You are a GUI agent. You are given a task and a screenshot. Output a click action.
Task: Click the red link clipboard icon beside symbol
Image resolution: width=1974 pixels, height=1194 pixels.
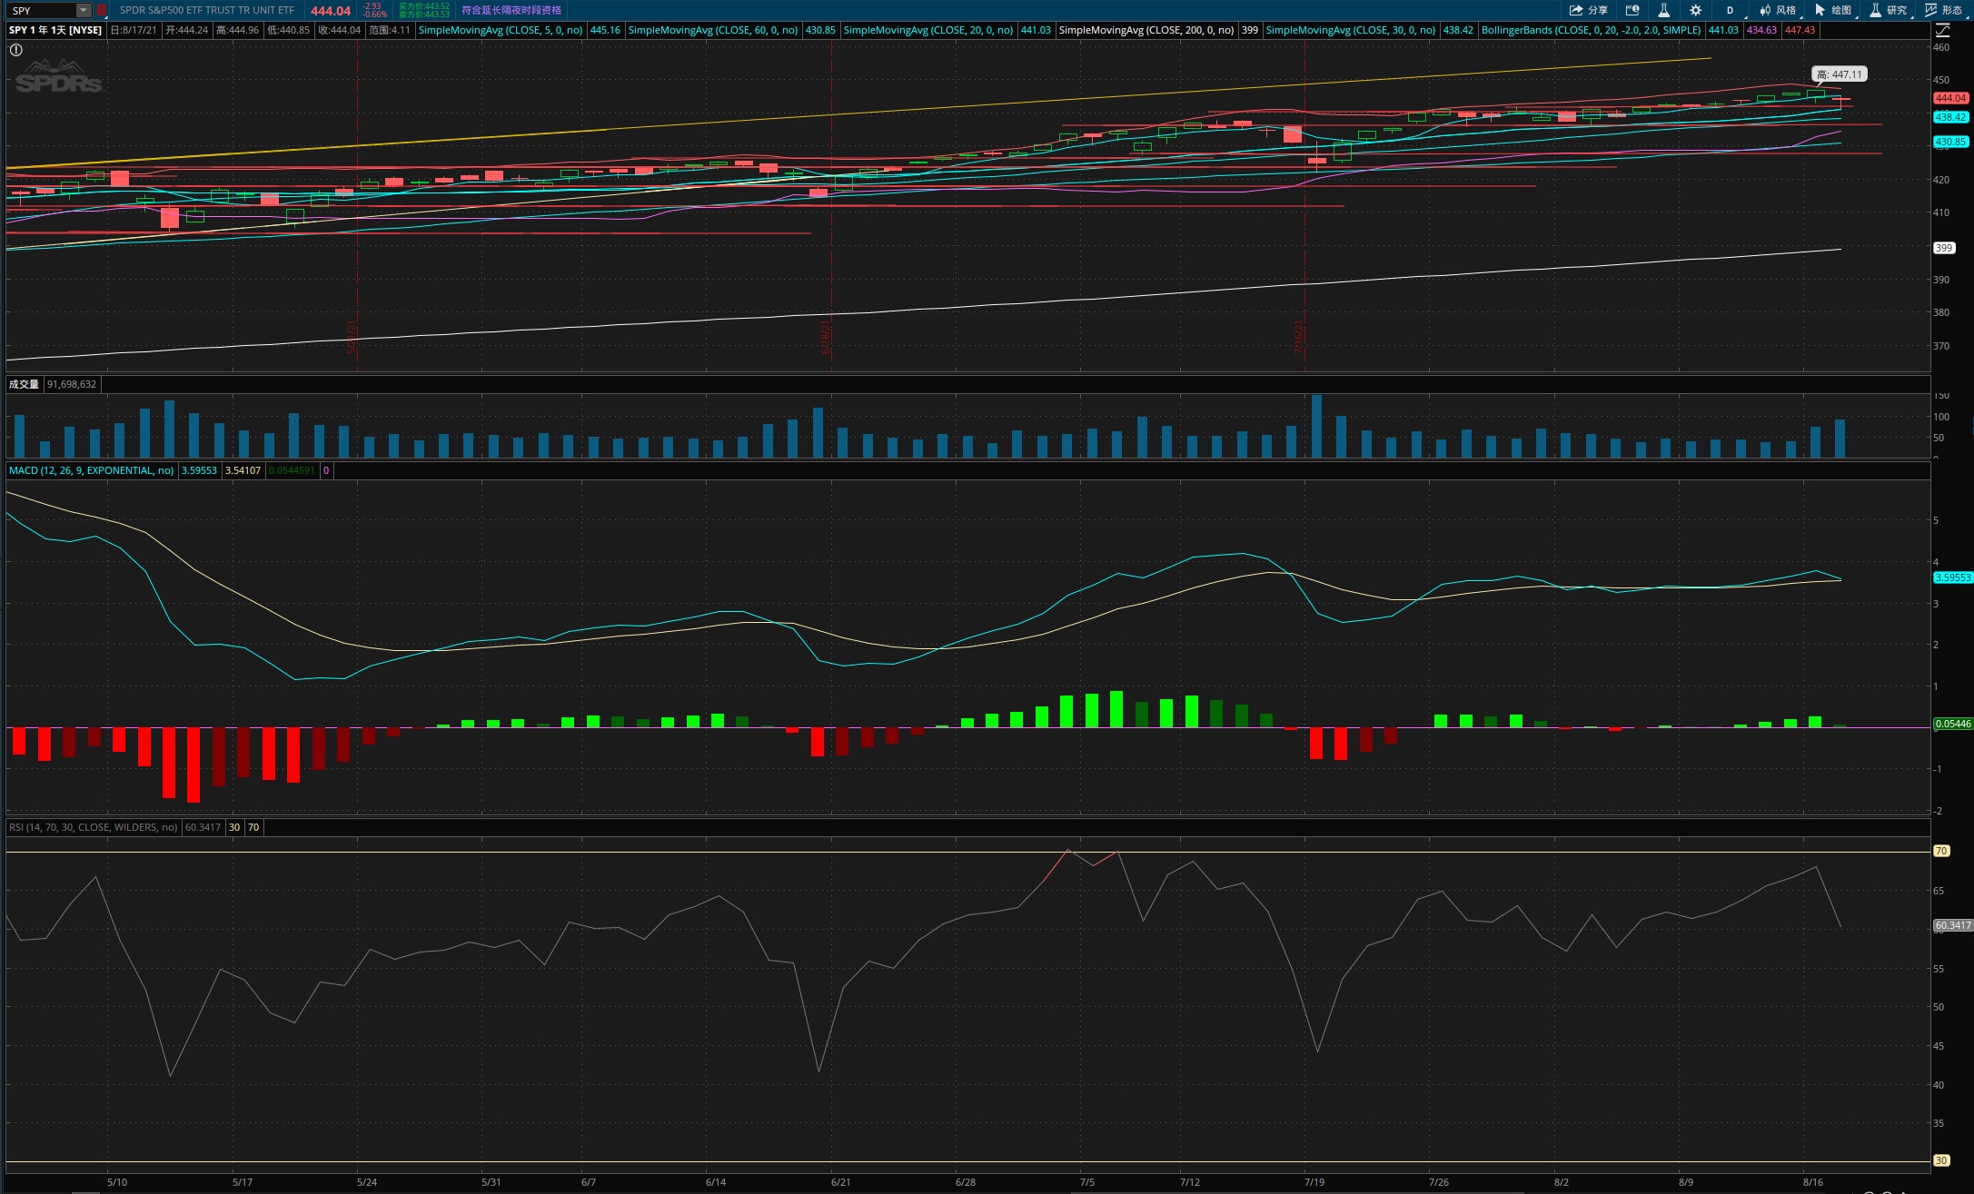coord(102,11)
